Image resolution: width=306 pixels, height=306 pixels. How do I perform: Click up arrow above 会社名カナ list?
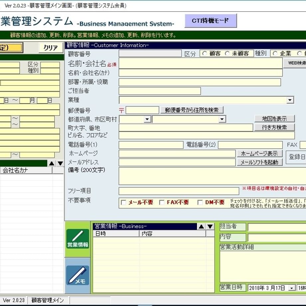pos(52,163)
